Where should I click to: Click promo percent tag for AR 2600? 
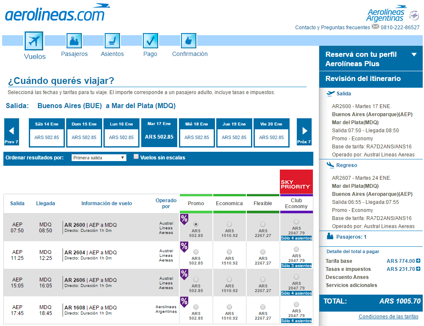184,219
